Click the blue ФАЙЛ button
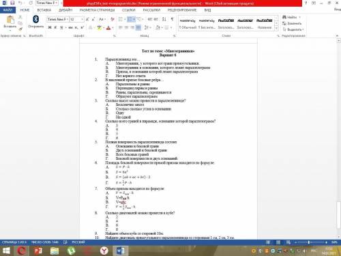The width and height of the screenshot is (341, 256). [8, 10]
